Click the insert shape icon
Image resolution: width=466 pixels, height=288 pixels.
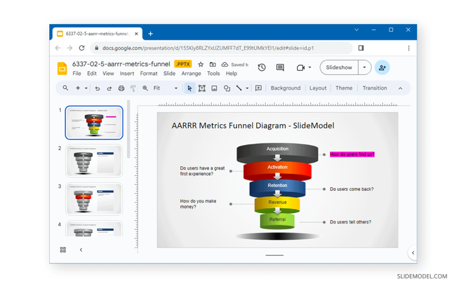coord(227,88)
